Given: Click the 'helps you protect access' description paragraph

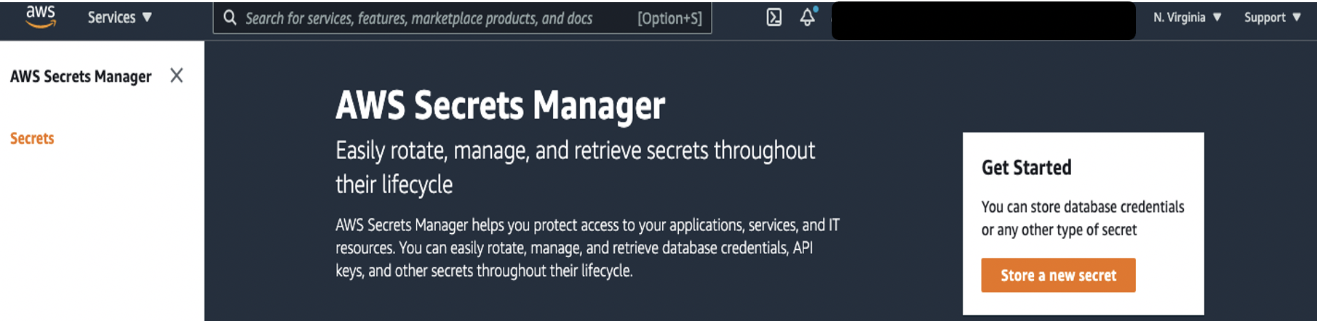Looking at the screenshot, I should (x=587, y=248).
